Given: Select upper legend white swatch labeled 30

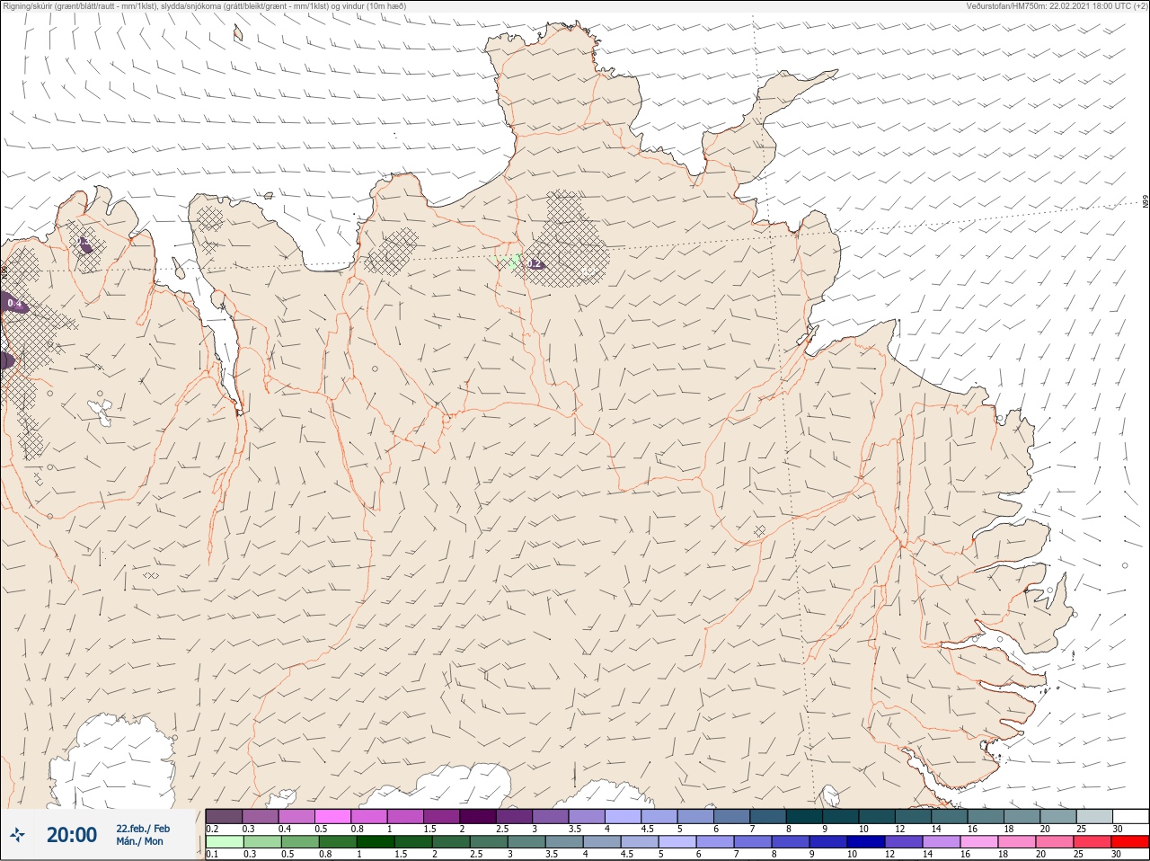Looking at the screenshot, I should pos(1130,816).
